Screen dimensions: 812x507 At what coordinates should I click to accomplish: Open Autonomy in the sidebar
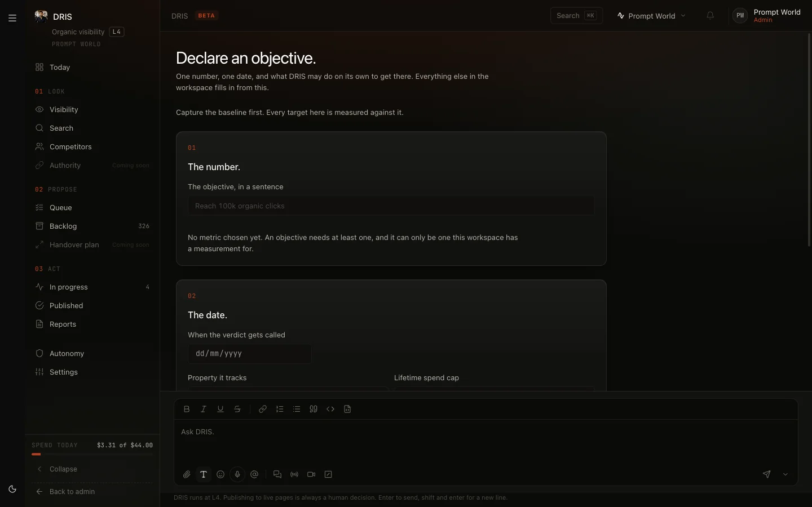click(92, 353)
